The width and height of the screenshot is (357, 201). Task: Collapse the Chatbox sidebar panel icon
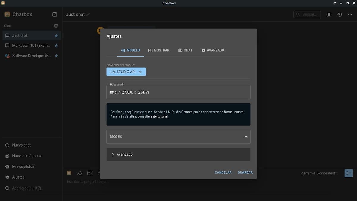coord(54,14)
